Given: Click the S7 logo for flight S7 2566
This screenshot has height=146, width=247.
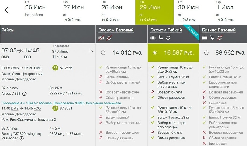Looking at the screenshot, I should click(x=55, y=68).
